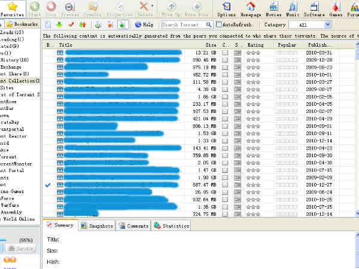Enable the AutoRefresh checkbox

[x=220, y=25]
